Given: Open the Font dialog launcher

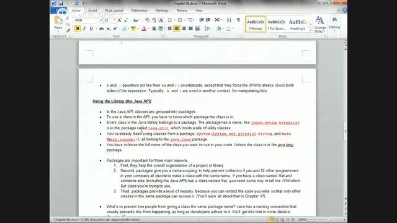Looking at the screenshot, I should pyautogui.click(x=163, y=37).
